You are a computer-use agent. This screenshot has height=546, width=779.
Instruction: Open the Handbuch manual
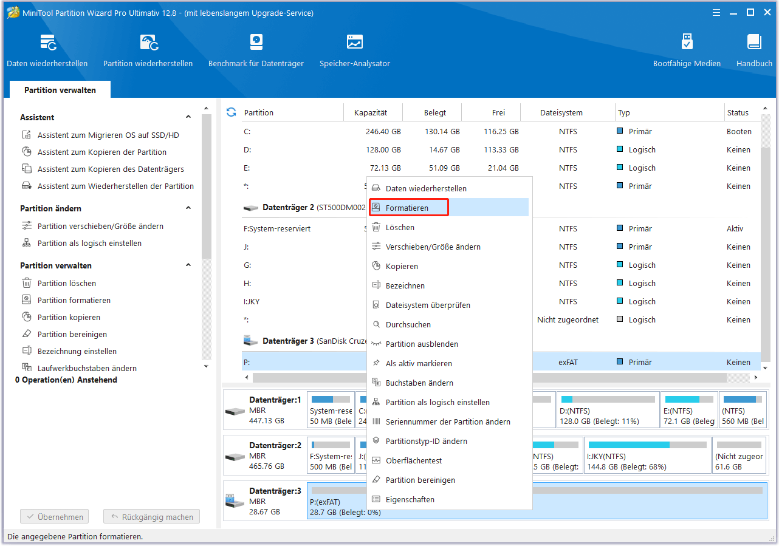pyautogui.click(x=754, y=51)
